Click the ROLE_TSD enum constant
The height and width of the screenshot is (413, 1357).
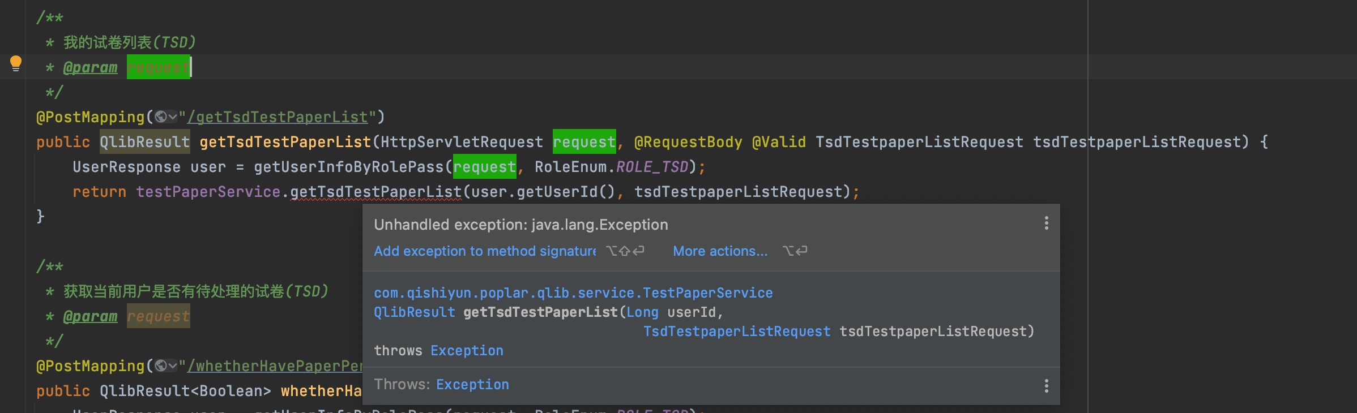(x=651, y=167)
